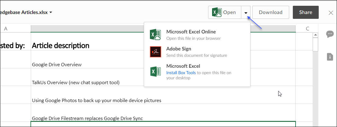Follow the Install Box Tools link
Image resolution: width=337 pixels, height=127 pixels.
(x=181, y=73)
